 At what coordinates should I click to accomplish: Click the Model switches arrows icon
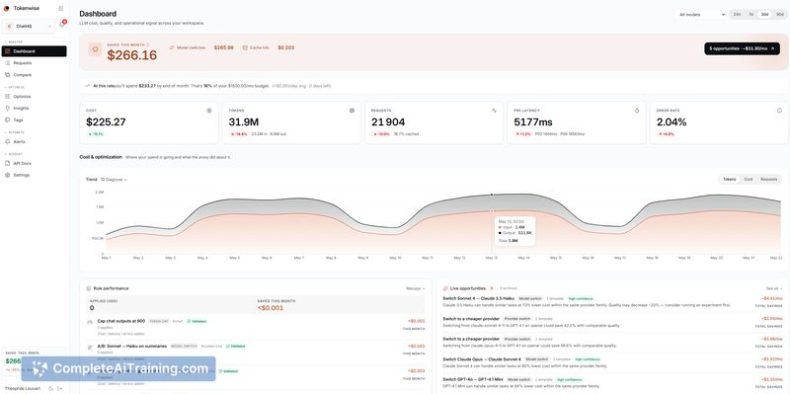pos(172,47)
